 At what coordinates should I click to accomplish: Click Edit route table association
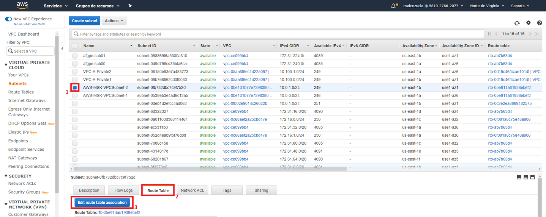[x=102, y=203]
